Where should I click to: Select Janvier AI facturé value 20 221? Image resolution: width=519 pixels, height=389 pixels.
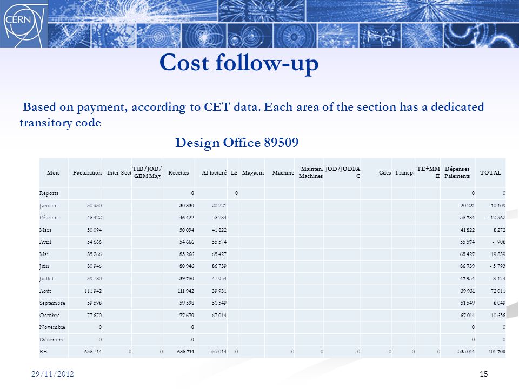point(219,206)
